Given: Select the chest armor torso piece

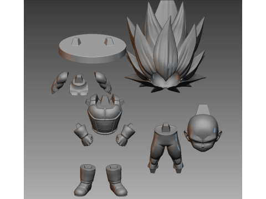Looking at the screenshot, I should click(x=105, y=114).
